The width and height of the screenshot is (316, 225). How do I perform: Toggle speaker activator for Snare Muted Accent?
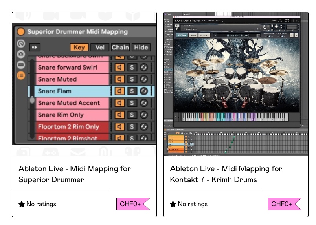[x=119, y=103]
